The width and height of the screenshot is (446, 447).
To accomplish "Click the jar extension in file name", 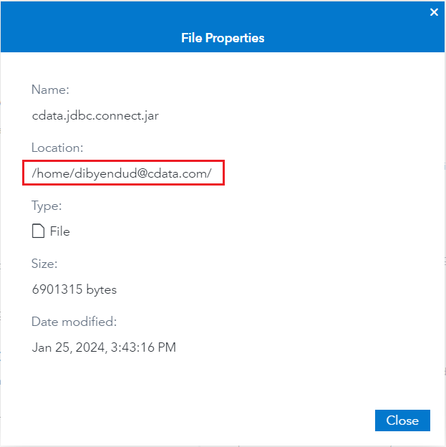I will pos(152,116).
